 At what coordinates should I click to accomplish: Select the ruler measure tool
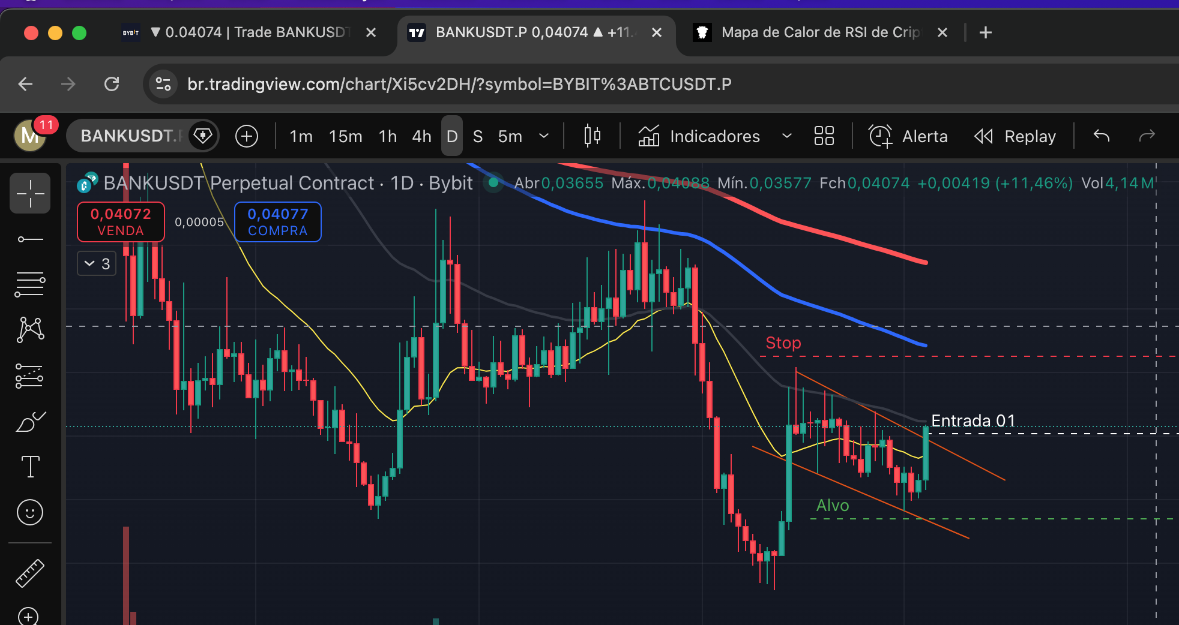point(30,573)
